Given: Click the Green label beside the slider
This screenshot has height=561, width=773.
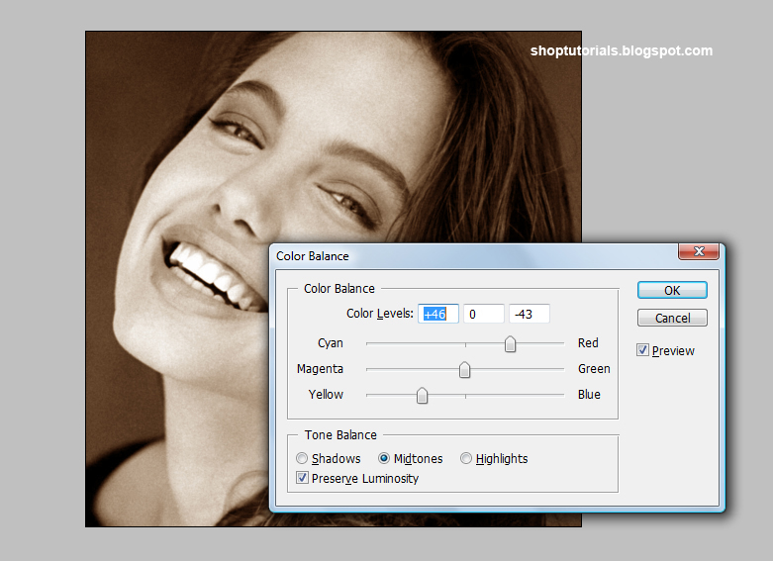Looking at the screenshot, I should click(x=594, y=369).
